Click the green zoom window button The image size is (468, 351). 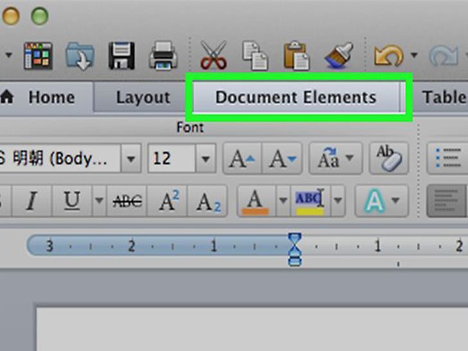click(40, 15)
